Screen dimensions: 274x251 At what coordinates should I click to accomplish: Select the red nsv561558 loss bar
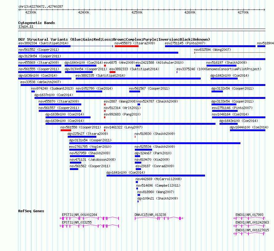coord(66,130)
